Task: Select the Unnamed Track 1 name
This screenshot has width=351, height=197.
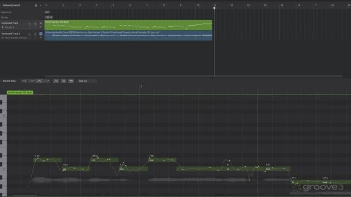Action: [x=10, y=33]
